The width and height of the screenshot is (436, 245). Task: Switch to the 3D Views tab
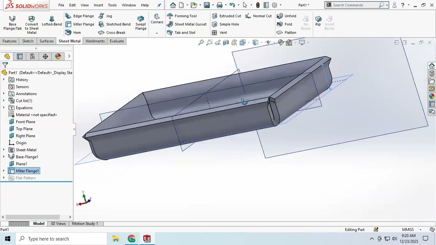tap(58, 224)
